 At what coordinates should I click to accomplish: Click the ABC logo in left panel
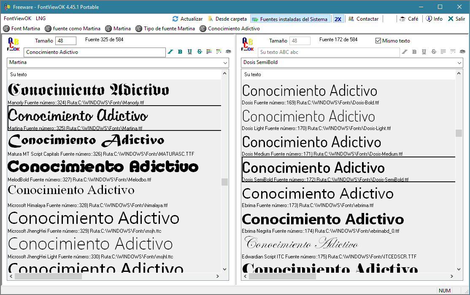(14, 45)
